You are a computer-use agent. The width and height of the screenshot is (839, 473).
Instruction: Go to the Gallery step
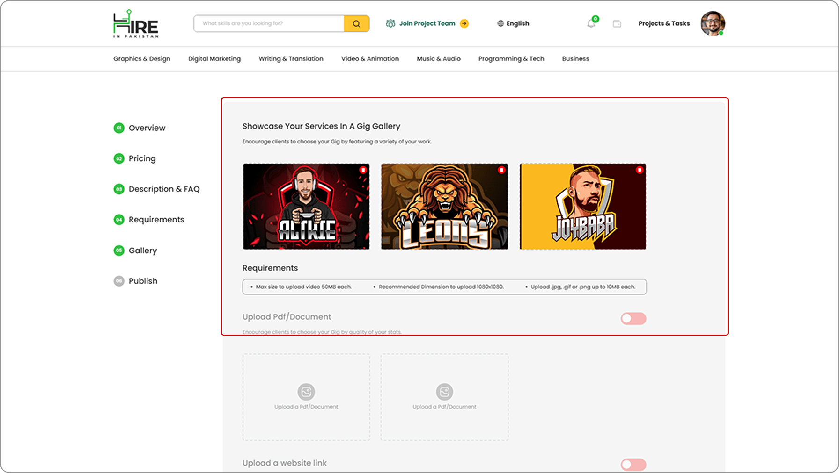135,251
